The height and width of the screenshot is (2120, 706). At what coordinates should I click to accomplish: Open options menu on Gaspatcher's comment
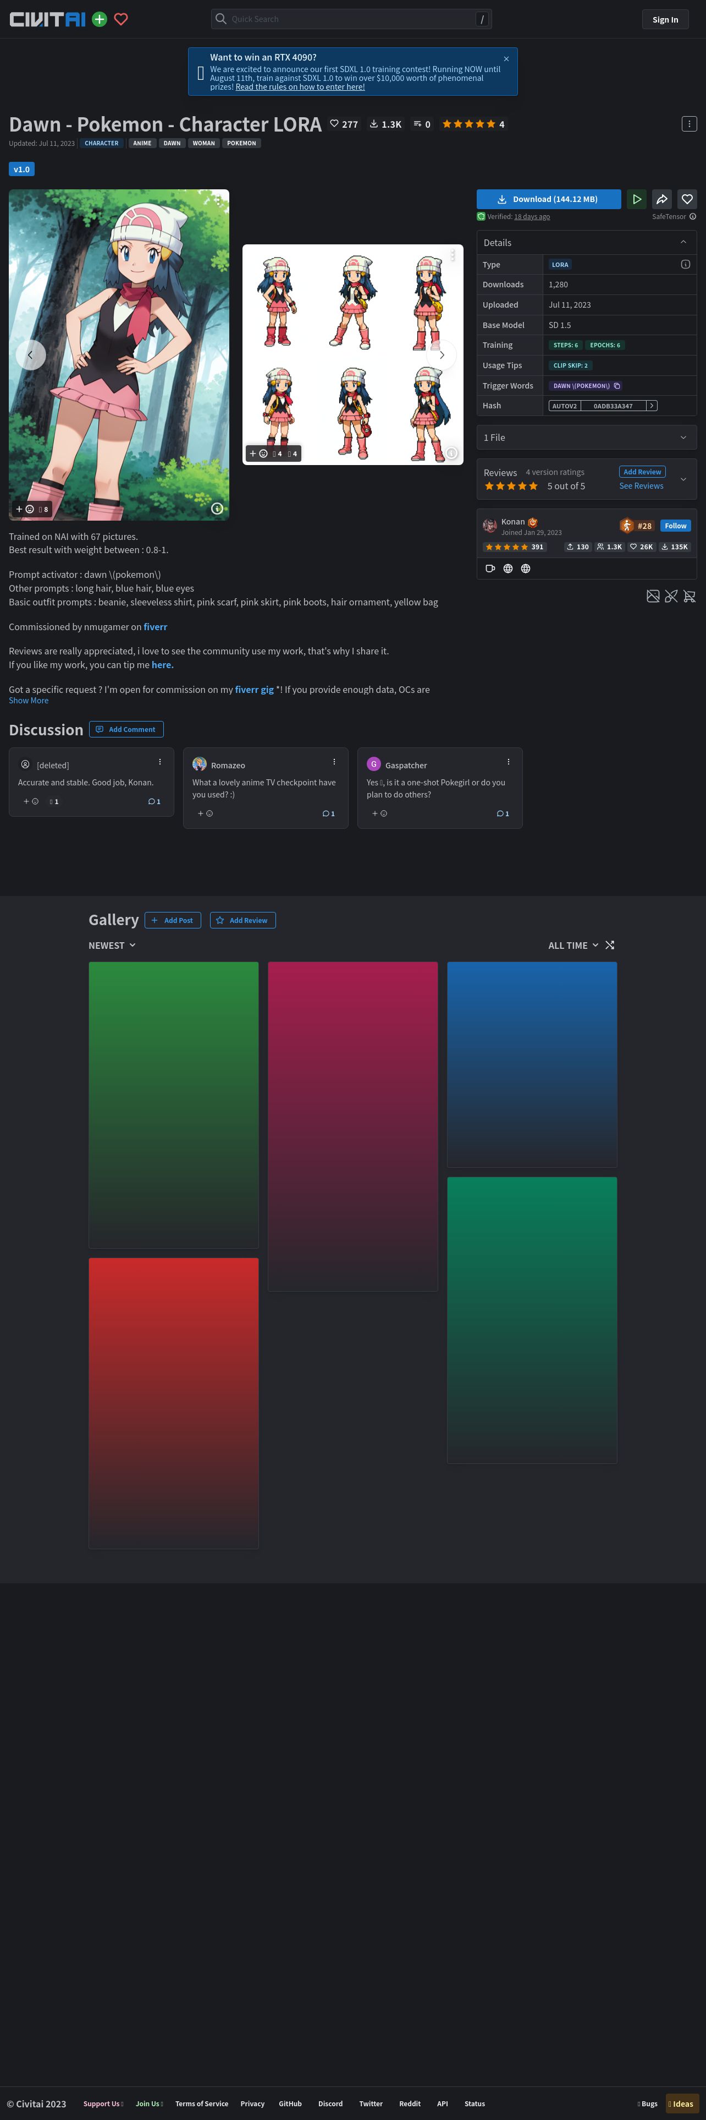(x=509, y=762)
